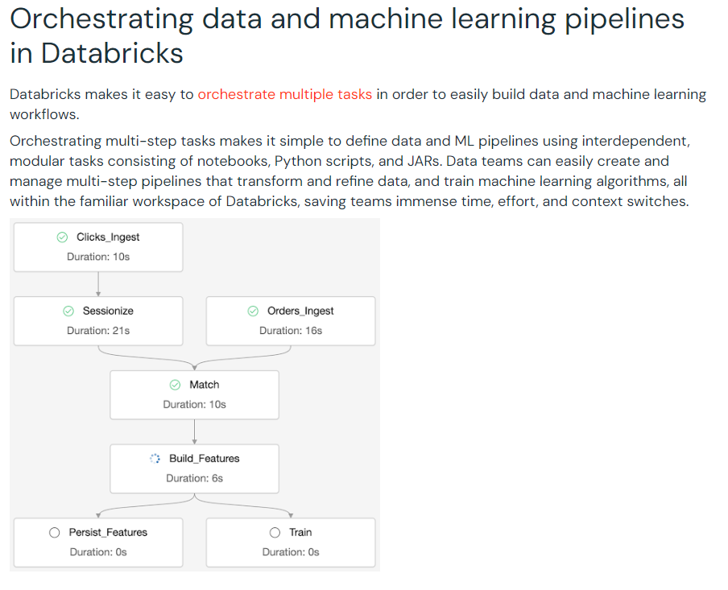Click the Build_Features running spinner icon
The width and height of the screenshot is (728, 590).
[x=155, y=459]
